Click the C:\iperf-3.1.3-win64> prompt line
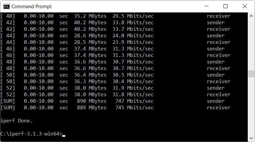Viewport: 255px width, 142px height. pyautogui.click(x=31, y=134)
